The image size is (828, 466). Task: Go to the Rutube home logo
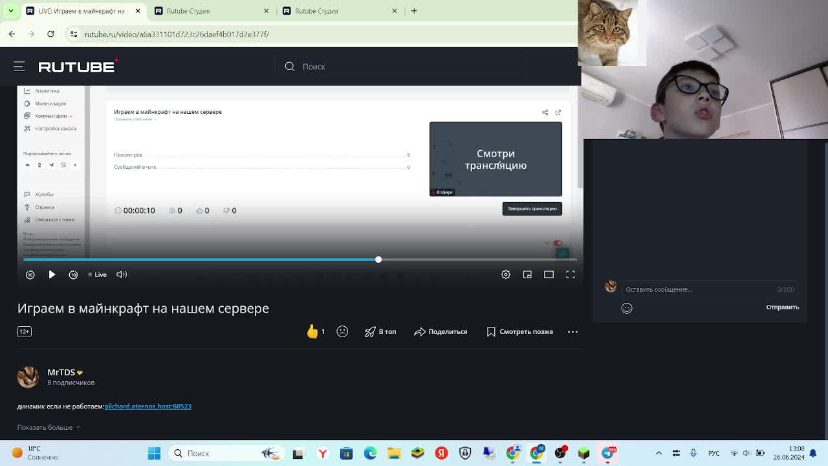(x=78, y=66)
